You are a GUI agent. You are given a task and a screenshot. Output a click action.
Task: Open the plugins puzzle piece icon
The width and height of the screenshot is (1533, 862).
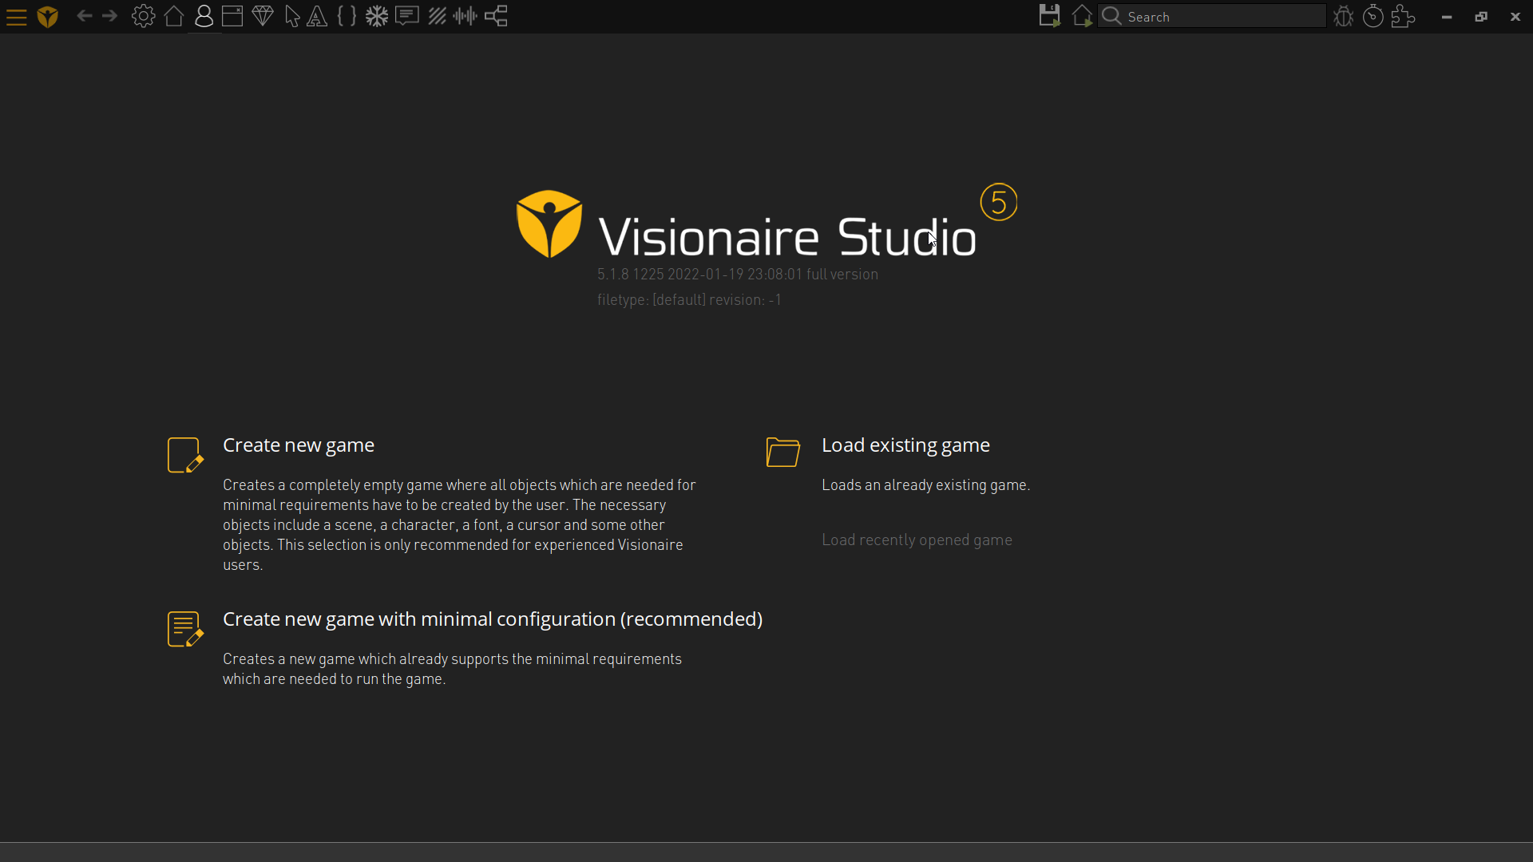click(1403, 16)
